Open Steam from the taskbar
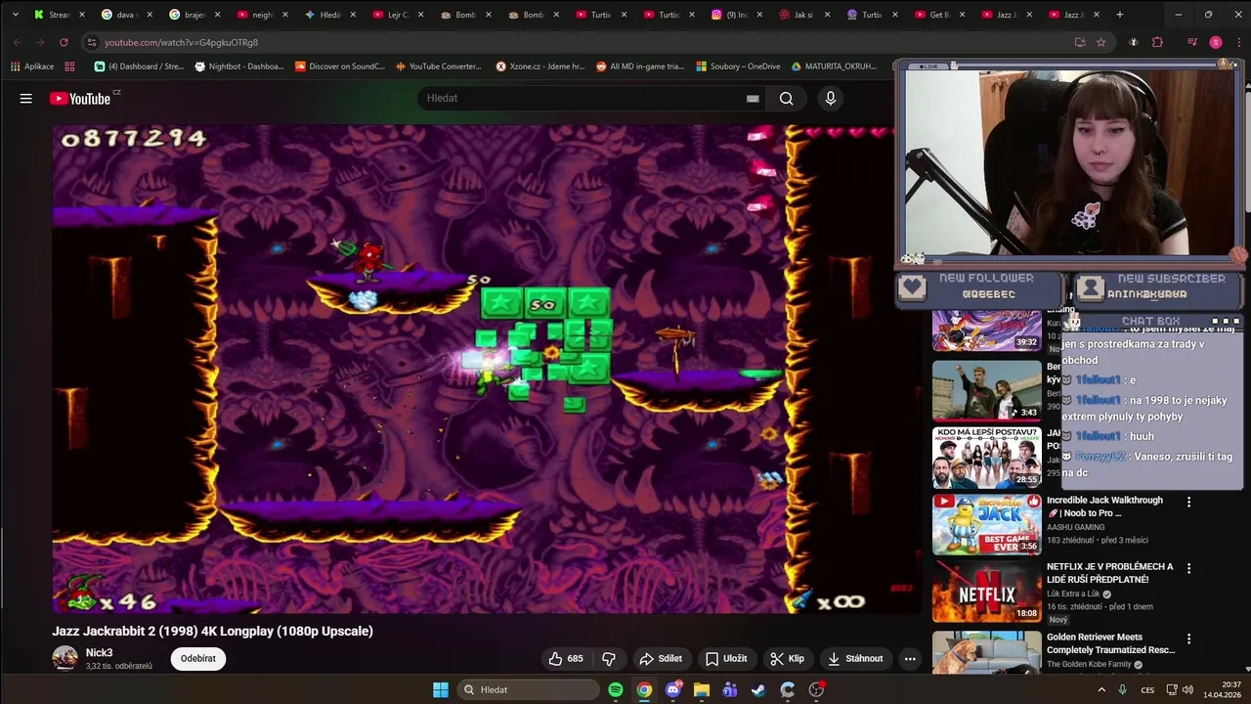Viewport: 1251px width, 704px height. point(758,689)
